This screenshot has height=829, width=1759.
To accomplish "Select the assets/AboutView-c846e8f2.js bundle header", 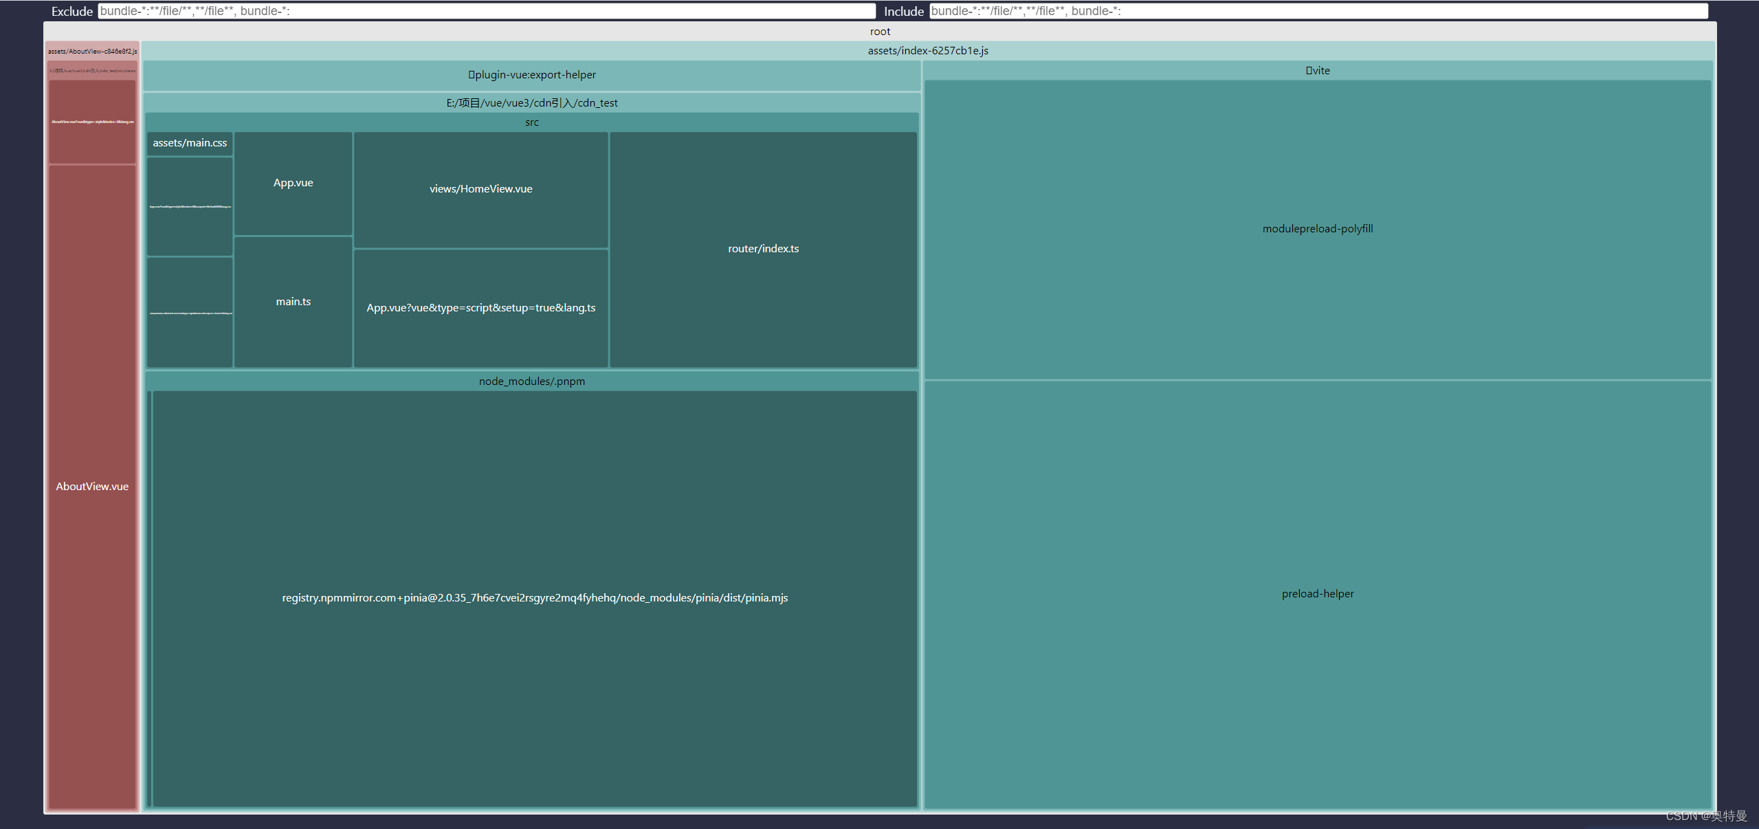I will (91, 51).
